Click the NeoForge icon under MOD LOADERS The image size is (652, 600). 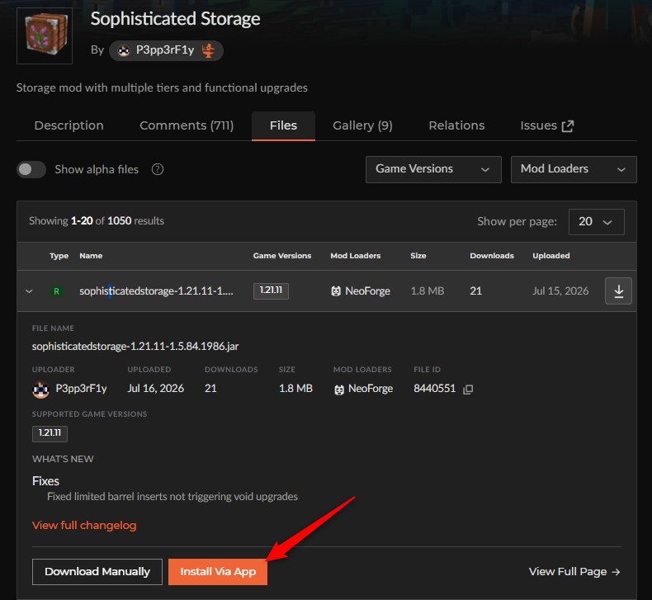point(339,390)
